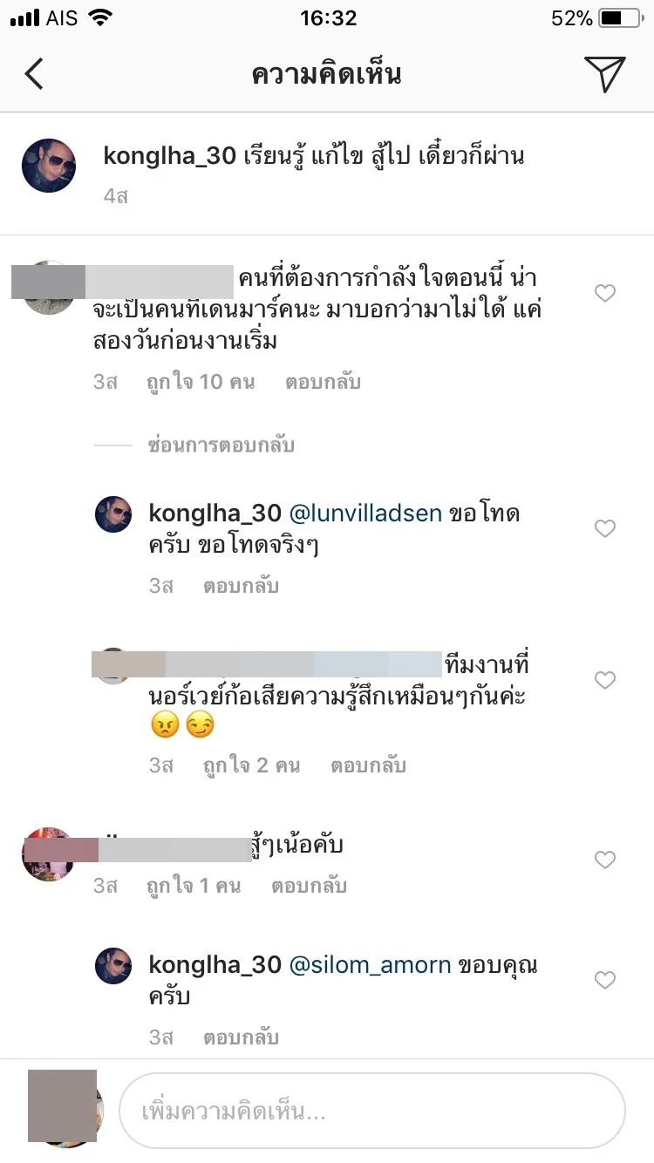
Task: Tap konglha_30 username in caption
Action: tap(170, 156)
